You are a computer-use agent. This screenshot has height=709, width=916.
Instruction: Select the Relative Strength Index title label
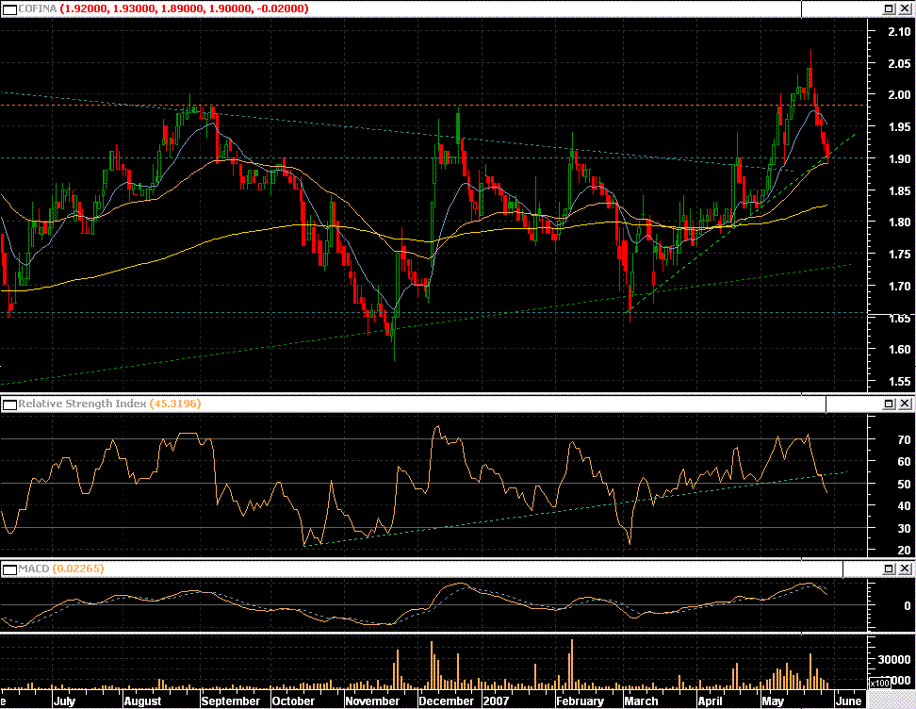click(x=82, y=404)
